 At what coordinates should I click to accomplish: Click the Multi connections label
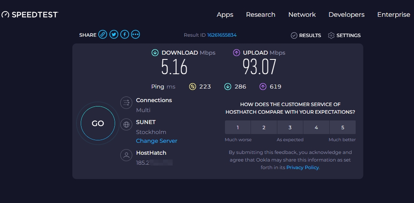[x=143, y=110]
